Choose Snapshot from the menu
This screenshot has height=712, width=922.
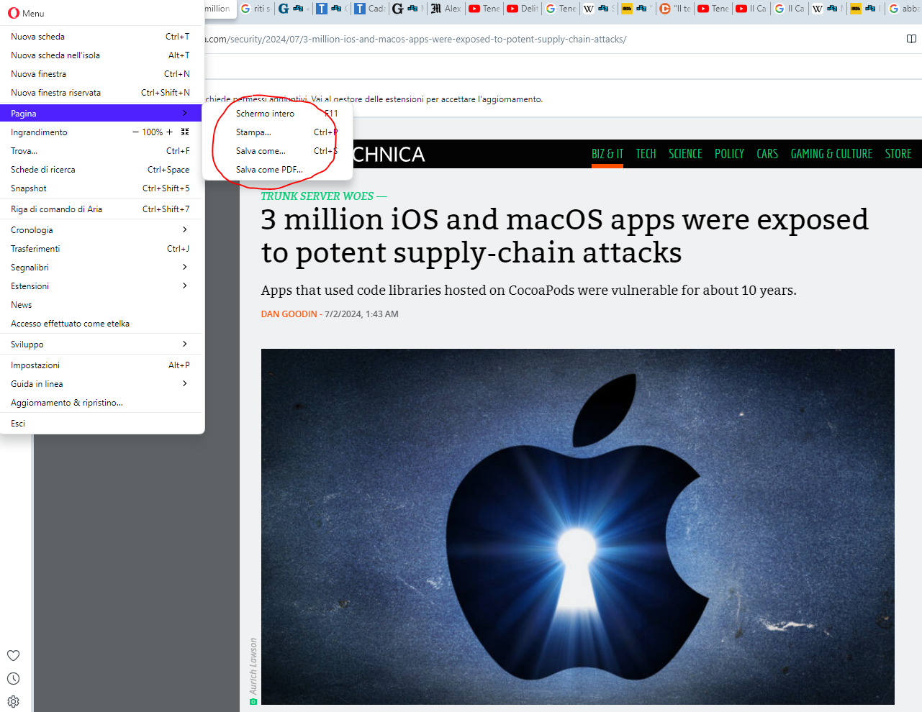tap(101, 188)
